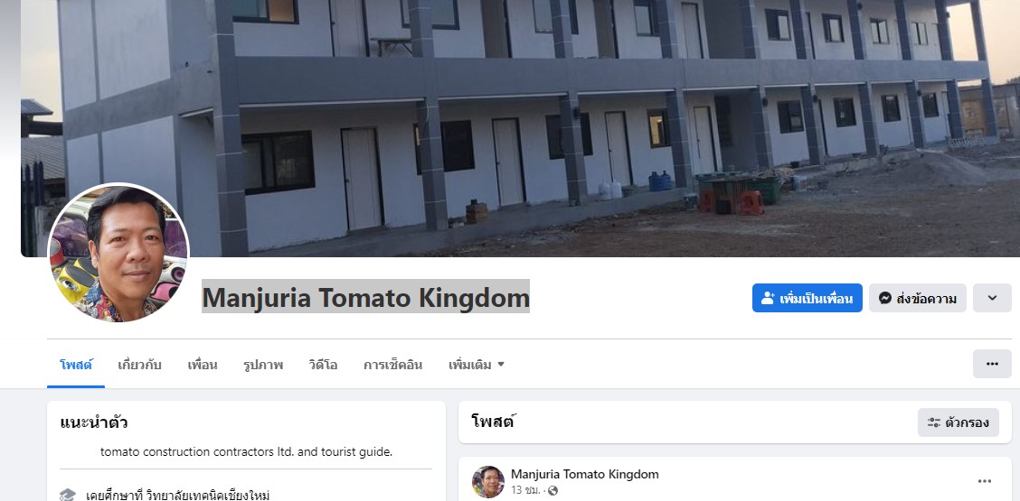The width and height of the screenshot is (1020, 501).
Task: Open the การเช็คอิน tab
Action: tap(393, 365)
